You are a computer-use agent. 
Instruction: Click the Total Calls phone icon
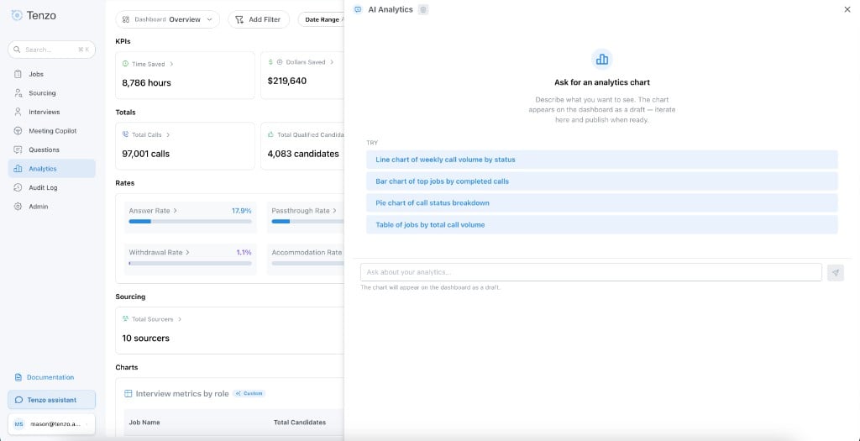tap(125, 134)
